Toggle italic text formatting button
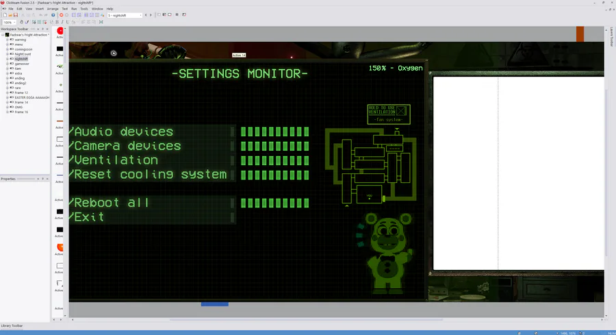The width and height of the screenshot is (616, 335). click(62, 22)
